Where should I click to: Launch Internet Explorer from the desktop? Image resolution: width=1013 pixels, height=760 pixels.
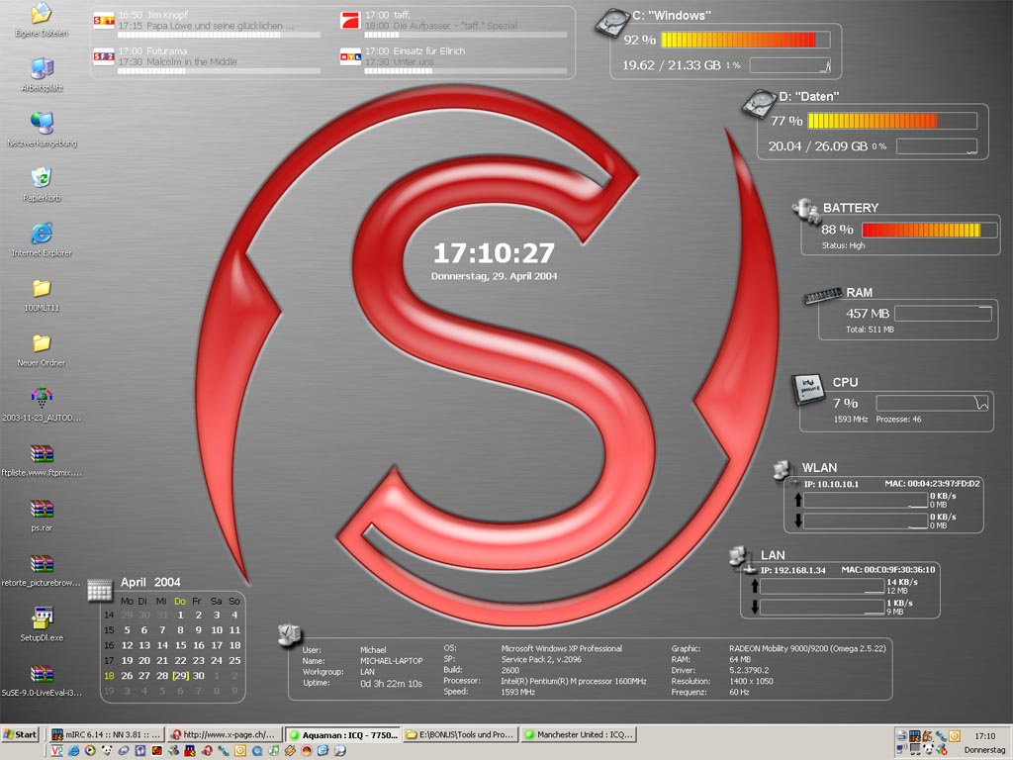click(x=42, y=234)
